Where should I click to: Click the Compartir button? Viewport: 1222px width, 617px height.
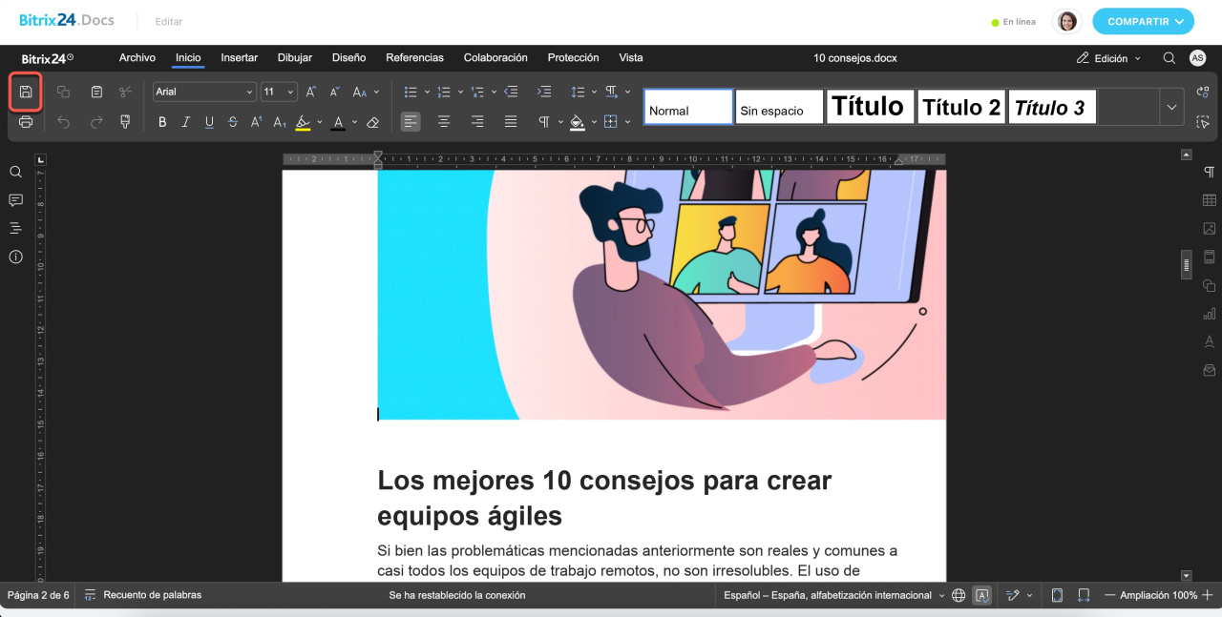tap(1143, 21)
